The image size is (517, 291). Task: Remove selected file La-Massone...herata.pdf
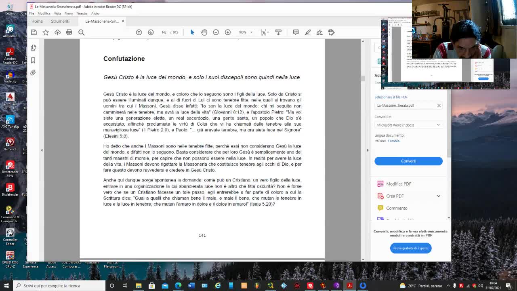tap(439, 105)
